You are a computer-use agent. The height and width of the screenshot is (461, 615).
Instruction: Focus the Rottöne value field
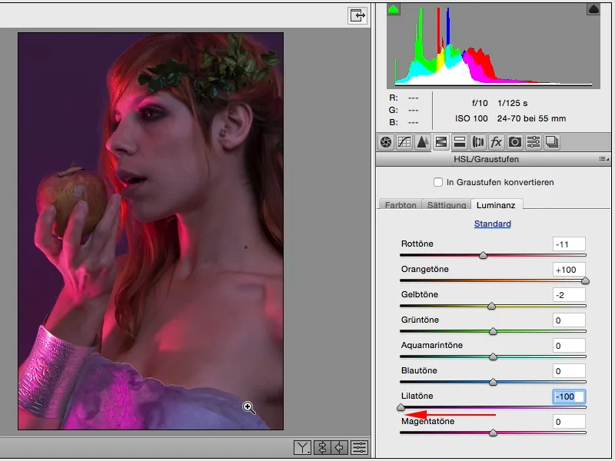click(569, 244)
